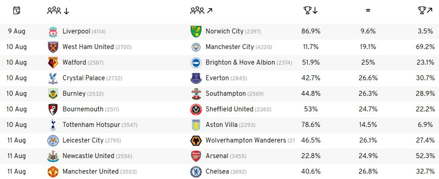Click the Wolverhampton Wanderers wolf crest
439x179 pixels.
[196, 141]
